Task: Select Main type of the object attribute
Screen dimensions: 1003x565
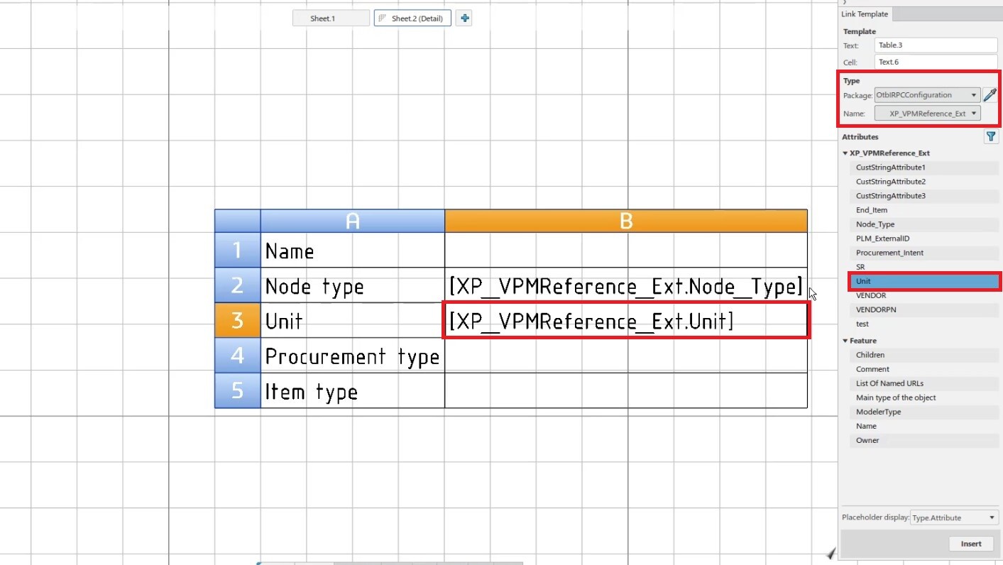Action: click(923, 397)
